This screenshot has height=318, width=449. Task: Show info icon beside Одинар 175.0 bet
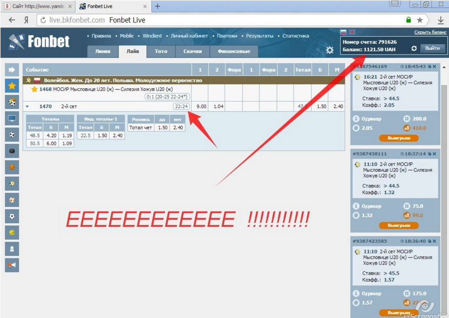click(x=356, y=293)
